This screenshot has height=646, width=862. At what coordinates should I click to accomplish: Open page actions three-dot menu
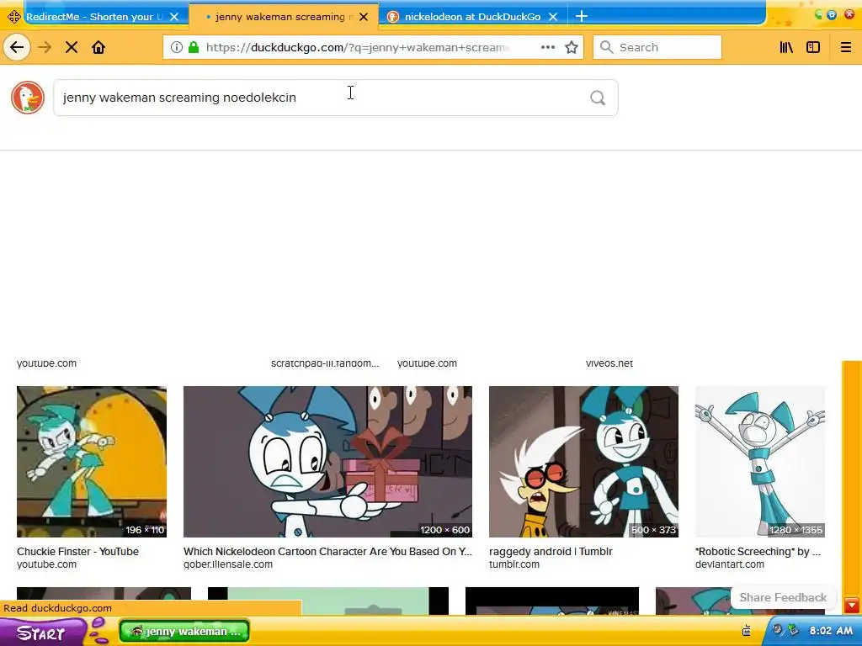click(547, 47)
